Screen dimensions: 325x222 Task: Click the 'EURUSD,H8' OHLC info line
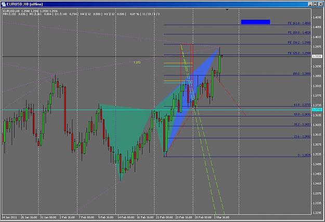click(x=31, y=11)
